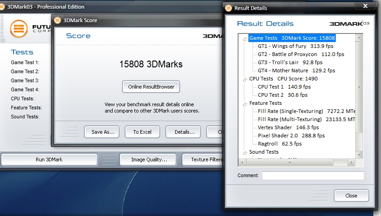Screen dimensions: 381x216
Task: Select Ragtroll 62.5 fps row
Action: click(x=280, y=144)
